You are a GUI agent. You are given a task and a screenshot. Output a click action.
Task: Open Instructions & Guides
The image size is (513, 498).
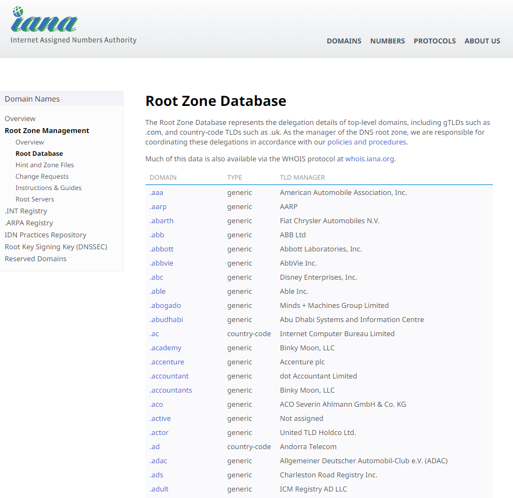pos(48,188)
